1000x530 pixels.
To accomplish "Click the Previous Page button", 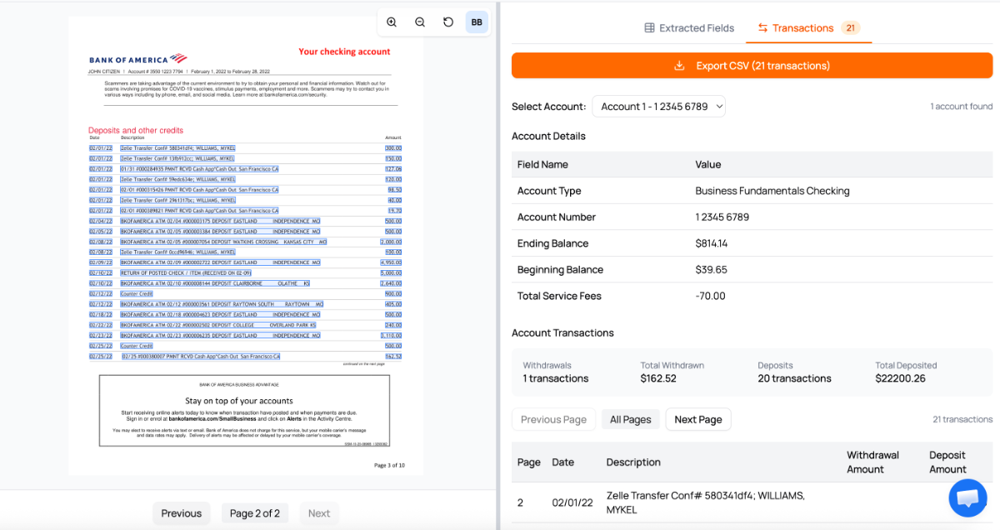I will 554,419.
